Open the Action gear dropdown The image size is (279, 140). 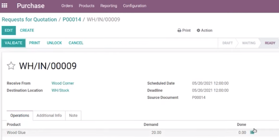tap(204, 30)
